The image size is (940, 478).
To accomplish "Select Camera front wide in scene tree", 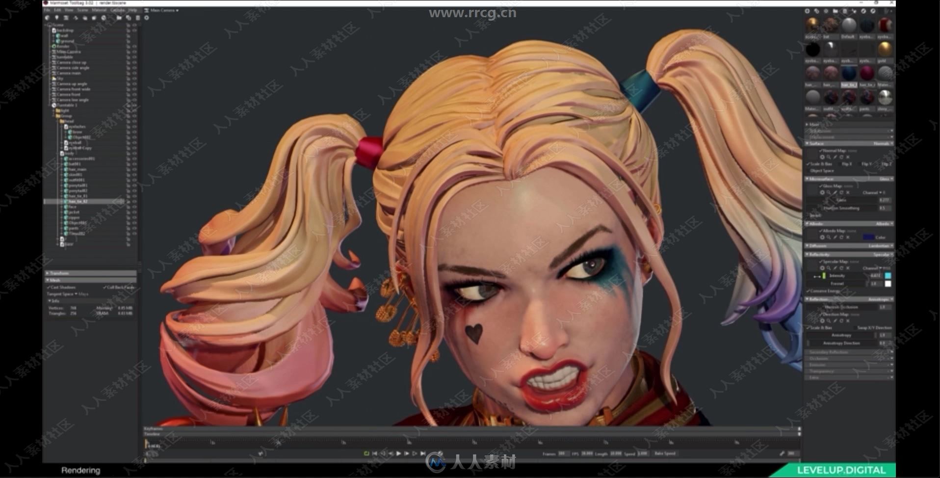I will tap(73, 89).
